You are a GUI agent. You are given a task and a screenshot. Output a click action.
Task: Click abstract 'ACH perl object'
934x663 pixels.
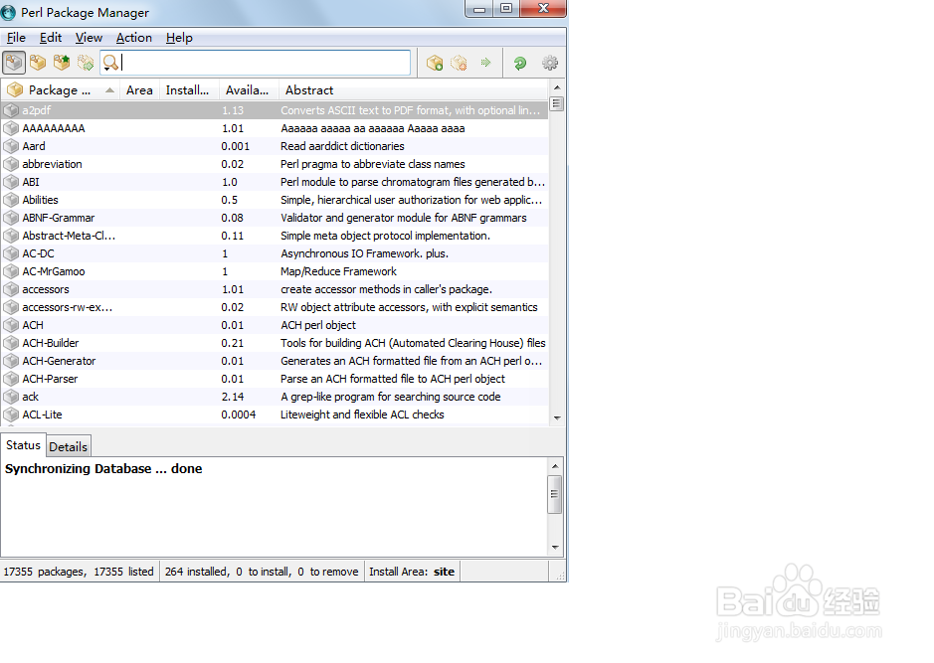(318, 325)
